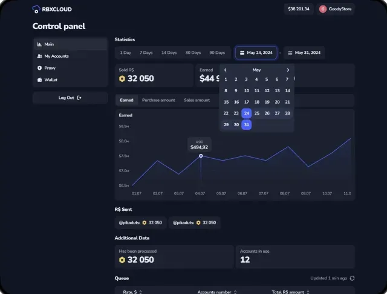Open My Accounts in the sidebar

point(70,56)
